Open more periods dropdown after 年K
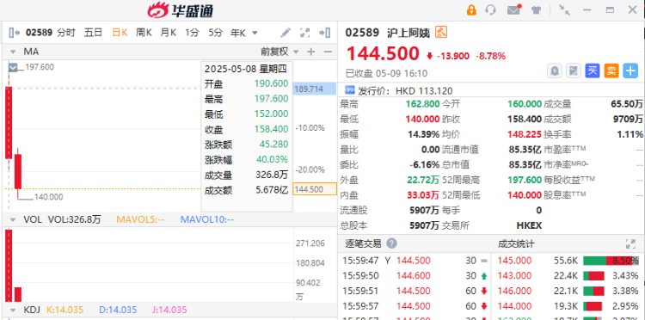Viewport: 645px width, 320px height. (255, 33)
